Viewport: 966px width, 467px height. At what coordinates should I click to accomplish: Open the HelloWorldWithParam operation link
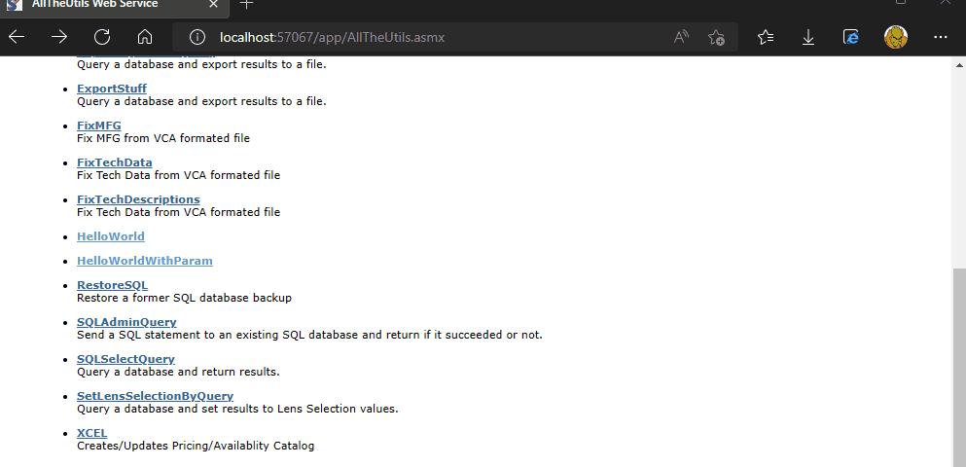(145, 261)
